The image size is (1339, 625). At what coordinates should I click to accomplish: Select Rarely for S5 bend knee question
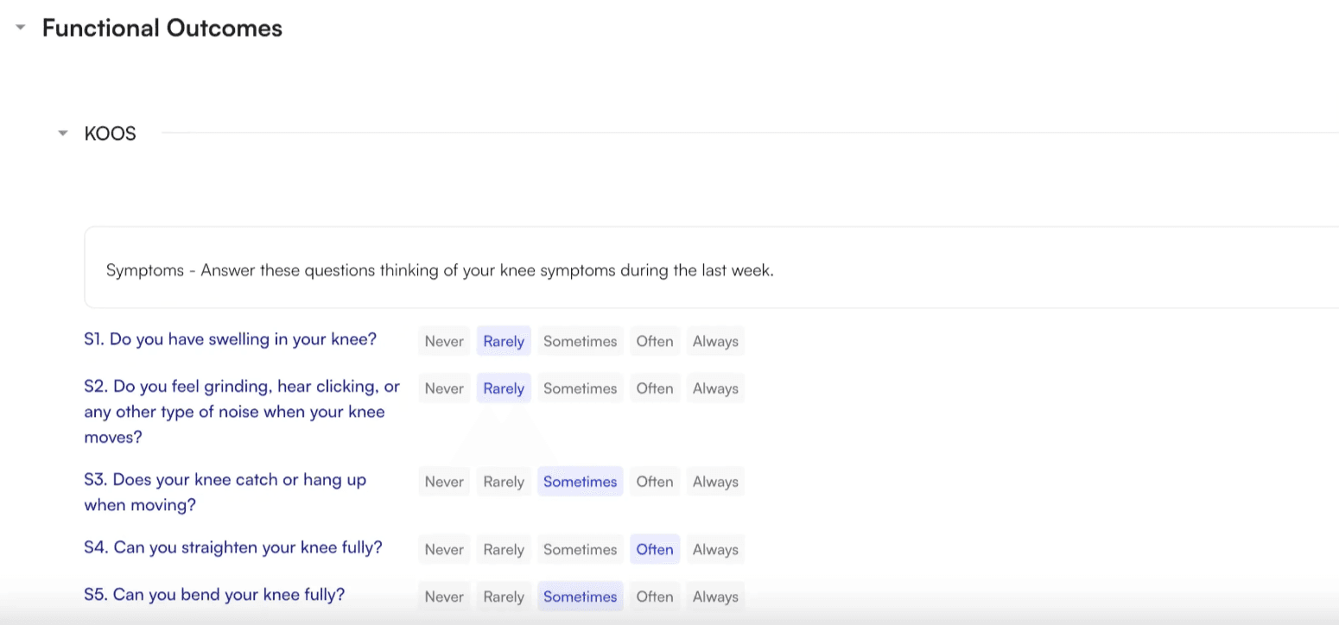click(504, 597)
